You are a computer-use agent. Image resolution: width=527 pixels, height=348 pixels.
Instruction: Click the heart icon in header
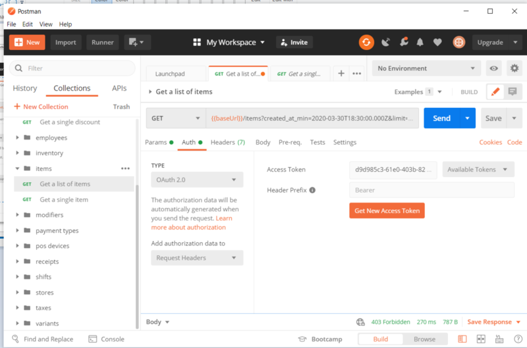(437, 42)
